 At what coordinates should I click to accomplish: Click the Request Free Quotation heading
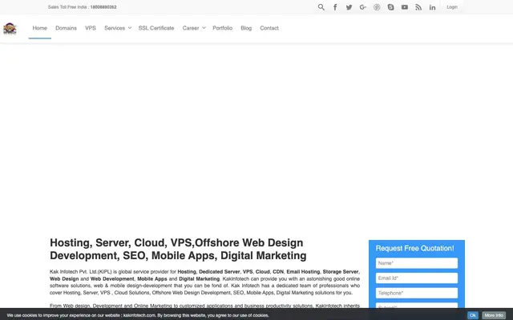pos(415,249)
